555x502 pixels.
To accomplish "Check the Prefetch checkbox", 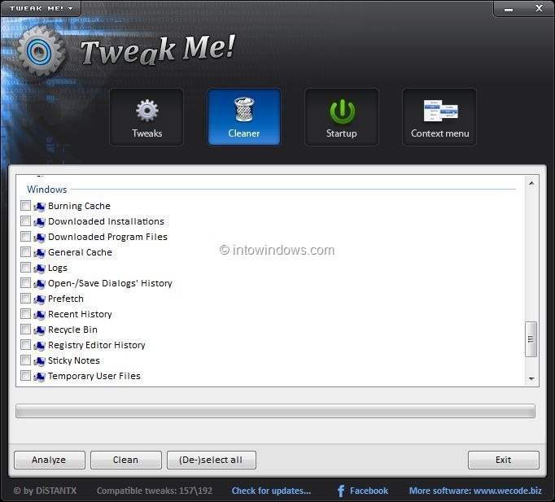I will [25, 299].
